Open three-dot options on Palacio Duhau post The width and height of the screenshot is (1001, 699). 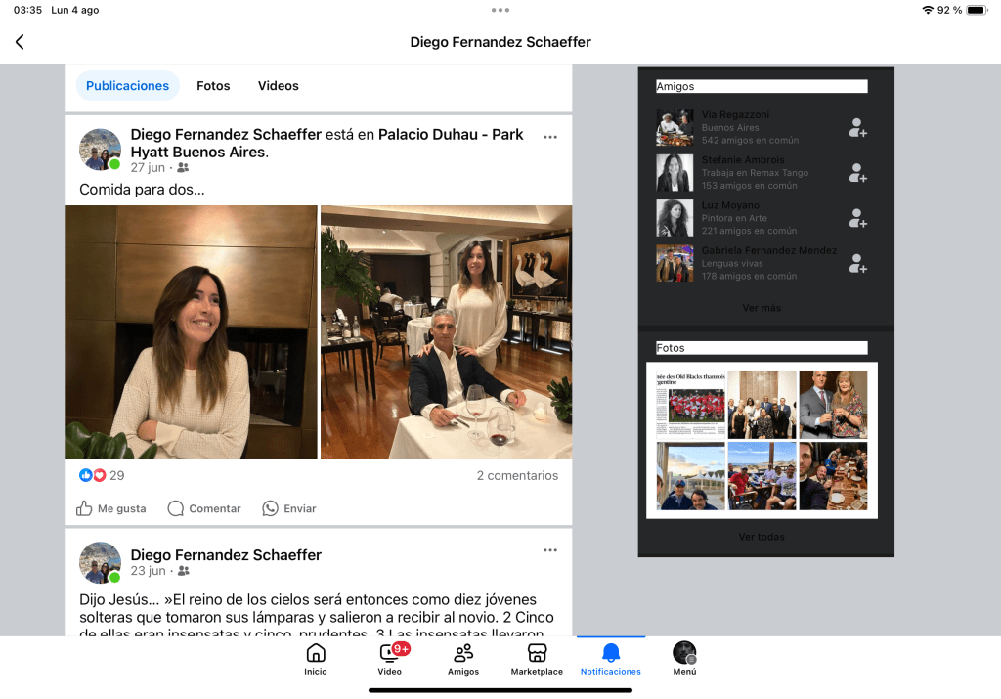(x=550, y=137)
